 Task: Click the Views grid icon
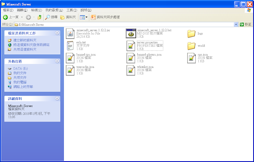pyautogui.click(x=82, y=17)
